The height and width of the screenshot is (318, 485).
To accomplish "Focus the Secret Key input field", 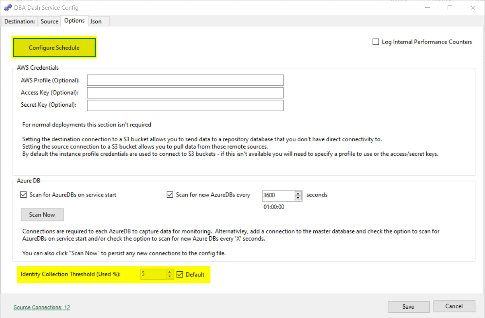I will (185, 105).
